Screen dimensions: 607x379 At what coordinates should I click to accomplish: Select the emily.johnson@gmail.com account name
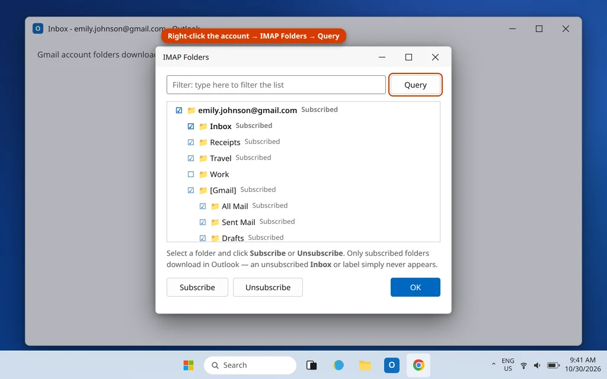tap(247, 110)
